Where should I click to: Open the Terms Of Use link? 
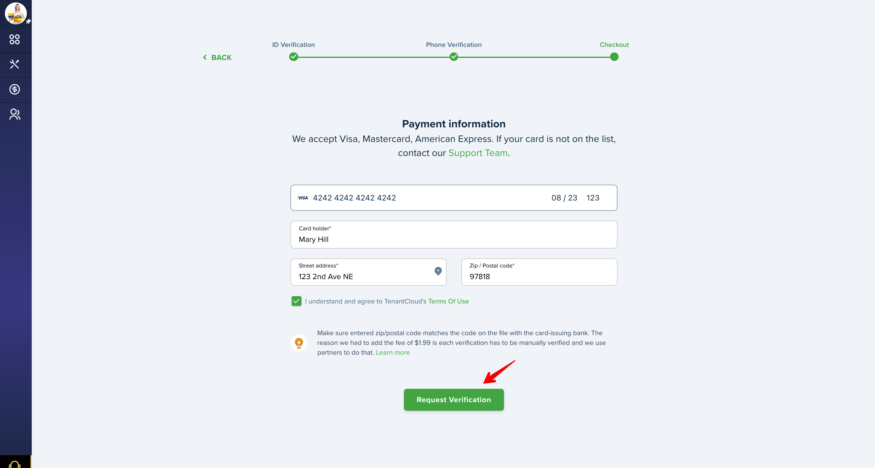click(448, 301)
